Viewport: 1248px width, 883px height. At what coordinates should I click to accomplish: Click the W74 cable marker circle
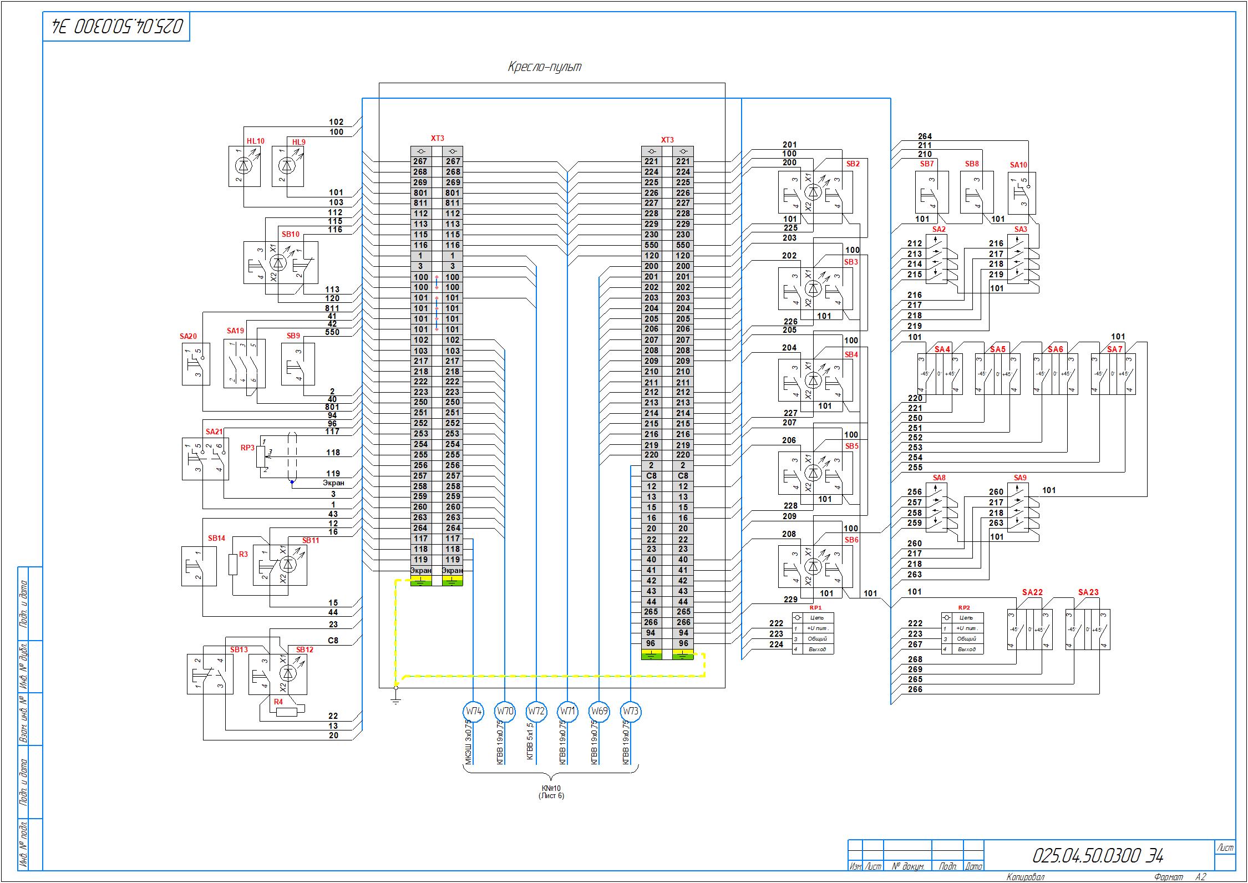(473, 711)
